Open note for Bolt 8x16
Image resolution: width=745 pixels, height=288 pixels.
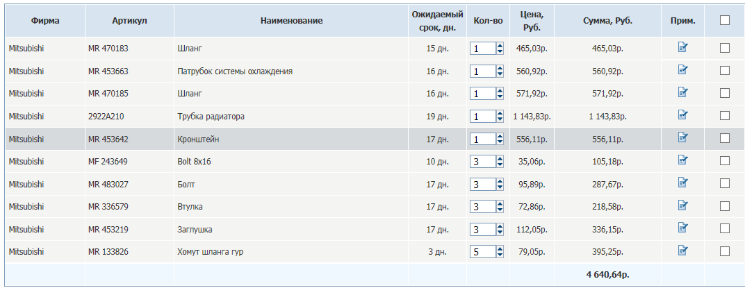point(682,161)
